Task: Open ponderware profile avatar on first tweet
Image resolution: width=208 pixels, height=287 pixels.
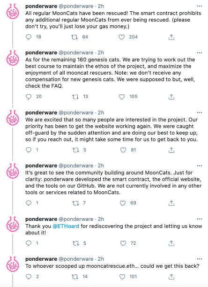Action: (13, 12)
